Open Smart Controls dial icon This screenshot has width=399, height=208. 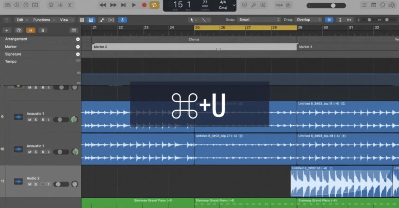(51, 5)
